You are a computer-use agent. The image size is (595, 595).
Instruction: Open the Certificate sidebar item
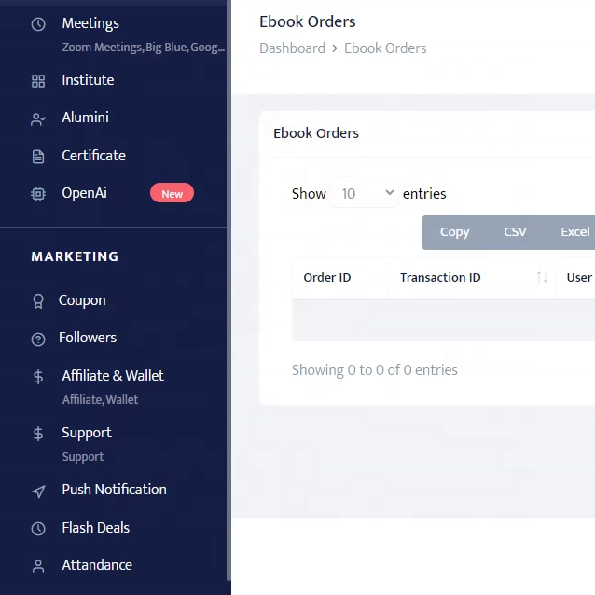(x=93, y=156)
